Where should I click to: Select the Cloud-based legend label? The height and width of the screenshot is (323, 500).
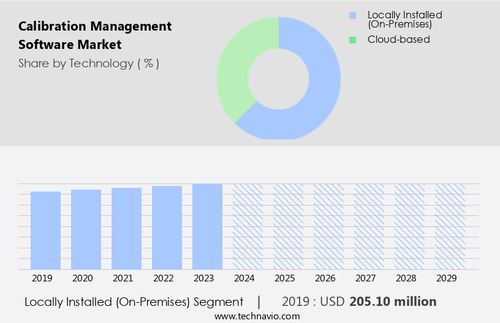398,40
